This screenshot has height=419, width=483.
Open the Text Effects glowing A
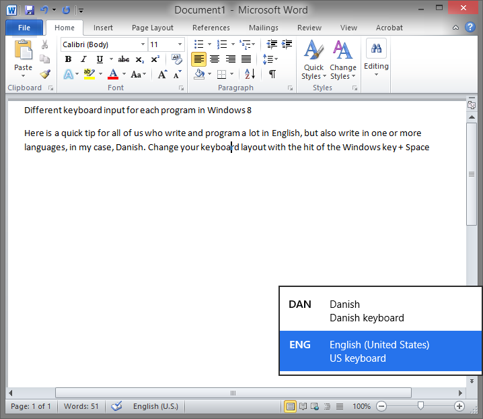[69, 74]
